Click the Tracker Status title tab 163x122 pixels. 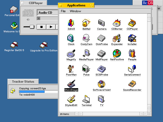click(x=23, y=82)
